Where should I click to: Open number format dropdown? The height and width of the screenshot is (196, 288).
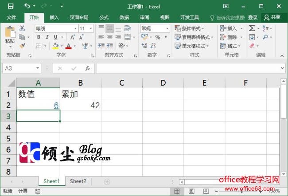pos(167,28)
